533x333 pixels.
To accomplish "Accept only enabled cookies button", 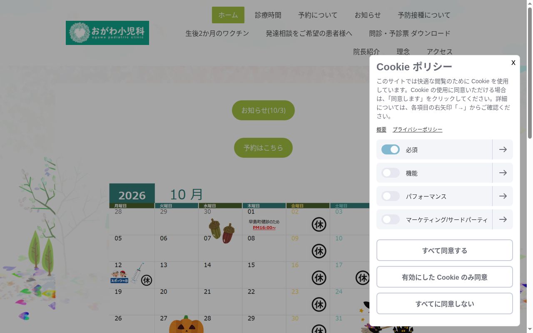I will [x=445, y=277].
